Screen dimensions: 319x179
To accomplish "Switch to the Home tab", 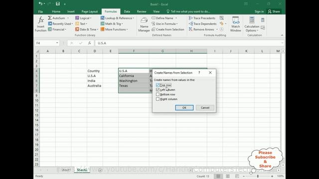I will click(56, 11).
